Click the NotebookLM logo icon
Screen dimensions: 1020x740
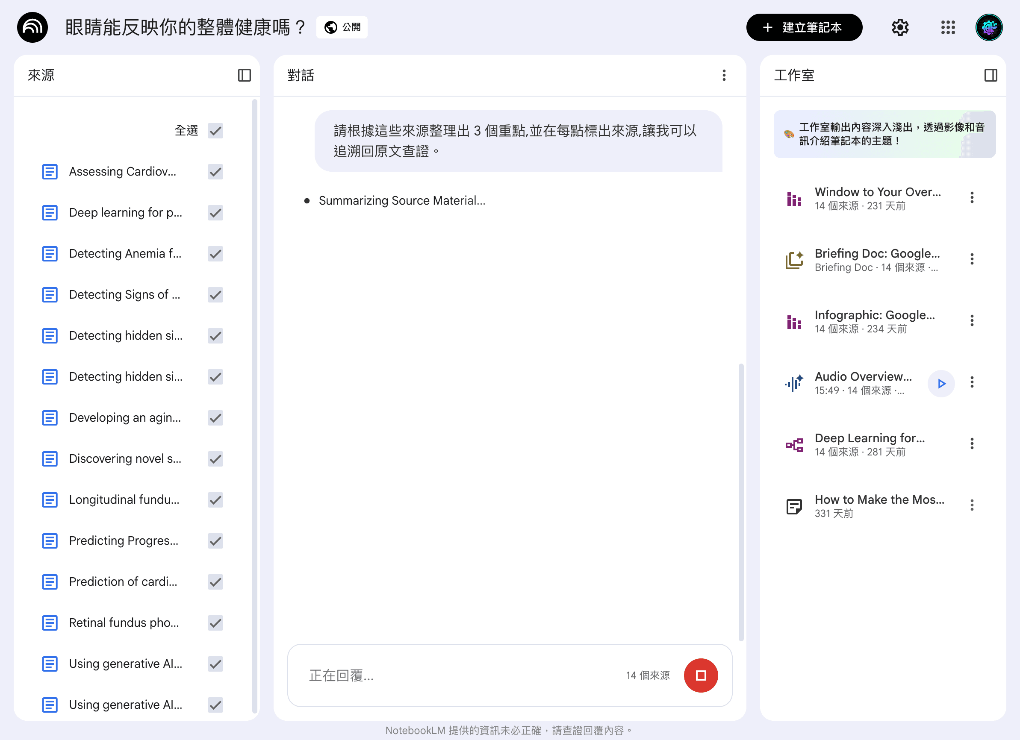point(32,27)
